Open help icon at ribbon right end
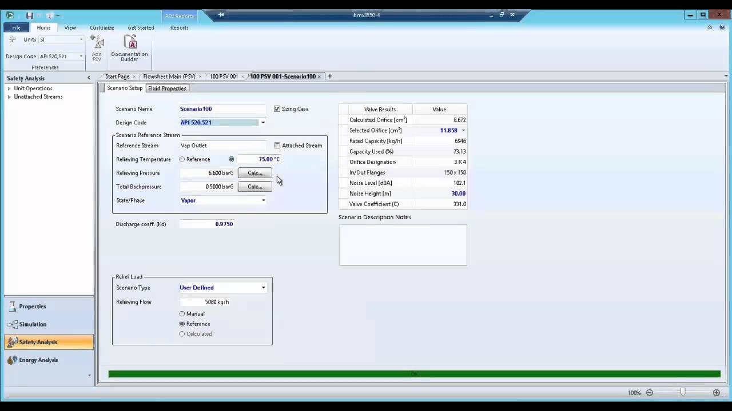 [x=722, y=27]
